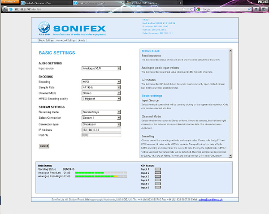Click the help panel scrollbar thumb
269x214 pixels.
pos(230,71)
